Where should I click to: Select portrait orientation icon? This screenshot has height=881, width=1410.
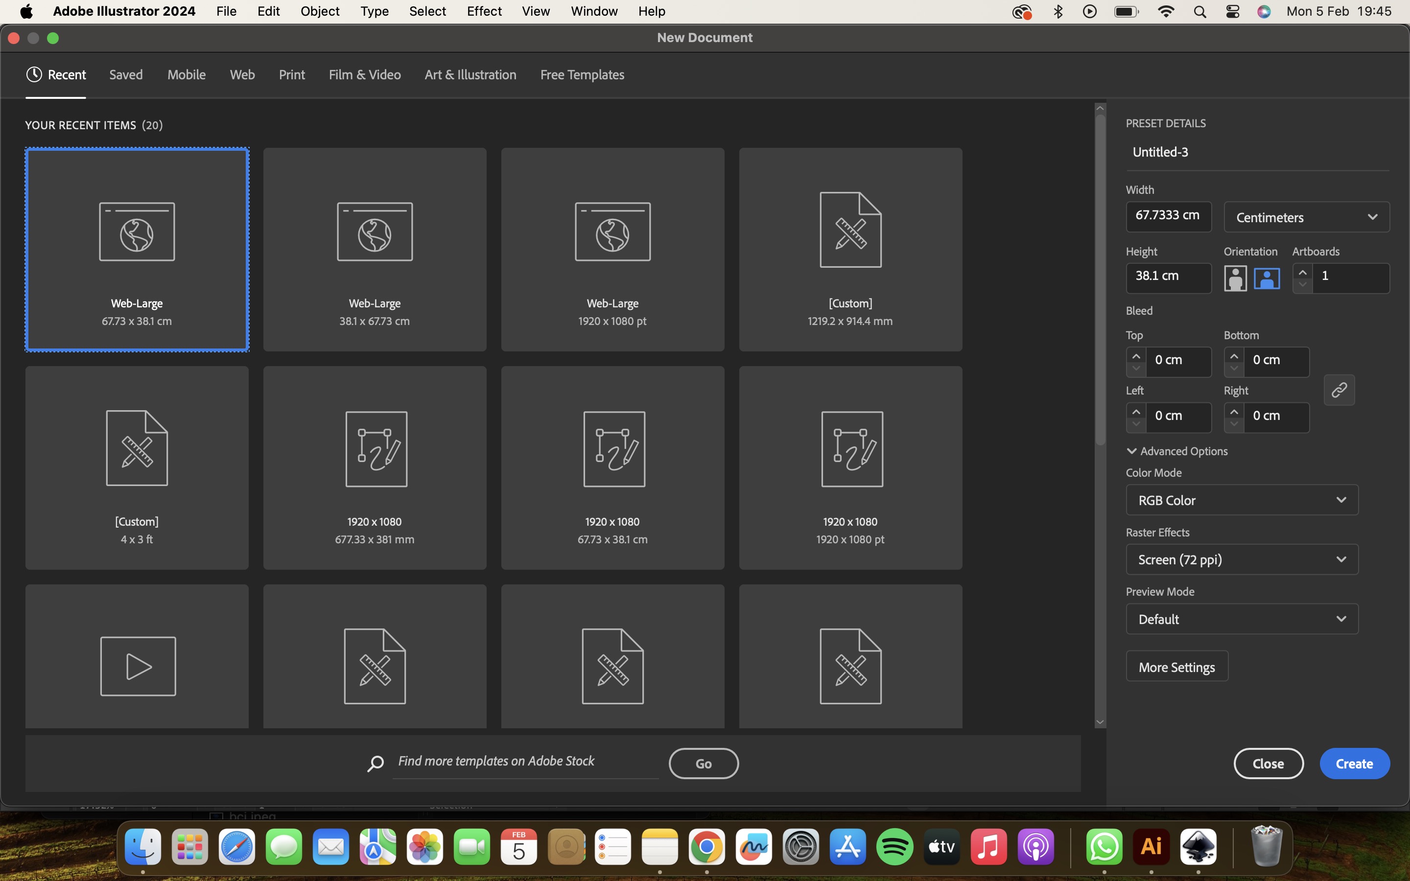[1235, 278]
